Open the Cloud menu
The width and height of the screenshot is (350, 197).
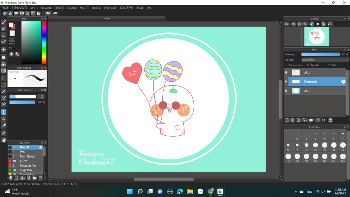tap(139, 8)
